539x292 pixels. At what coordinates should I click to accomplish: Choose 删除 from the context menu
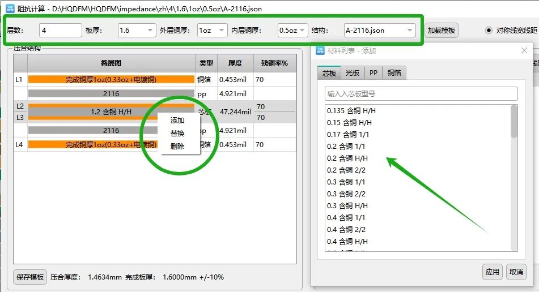[x=177, y=146]
